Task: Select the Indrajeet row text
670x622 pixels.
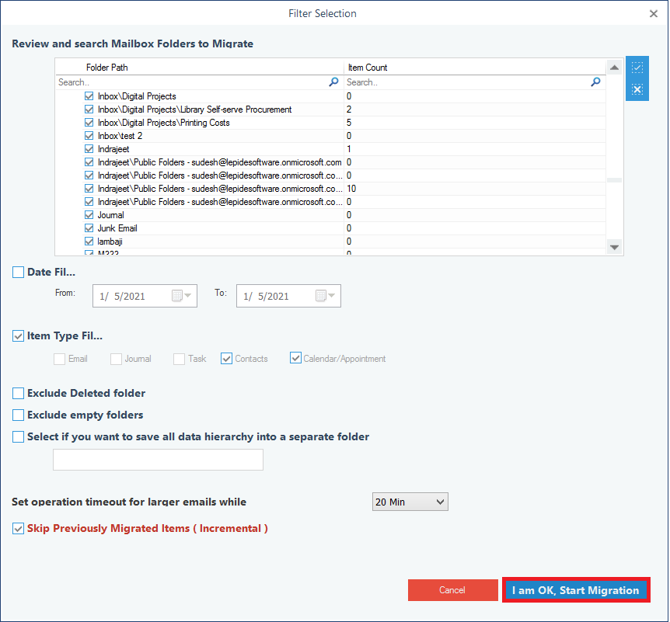Action: click(113, 149)
